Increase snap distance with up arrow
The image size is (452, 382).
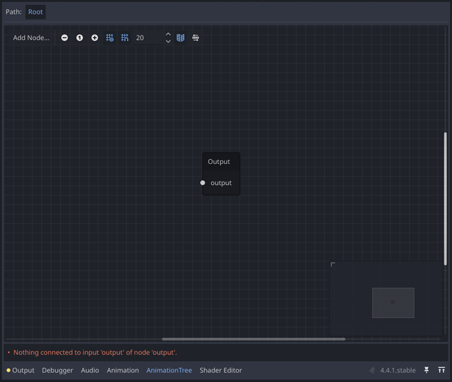tap(168, 34)
